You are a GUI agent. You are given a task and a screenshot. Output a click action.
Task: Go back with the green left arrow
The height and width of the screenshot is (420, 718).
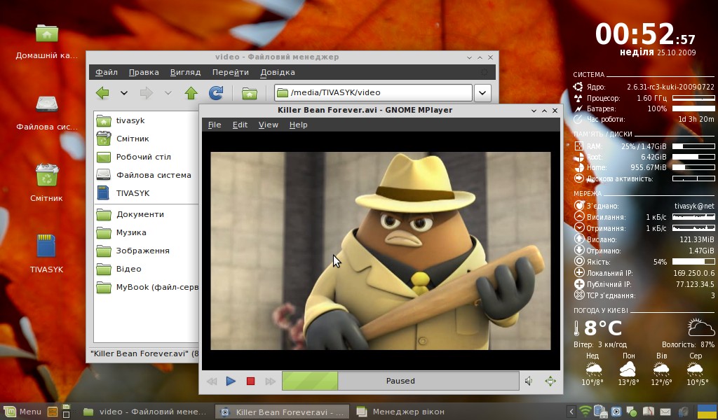[x=102, y=93]
